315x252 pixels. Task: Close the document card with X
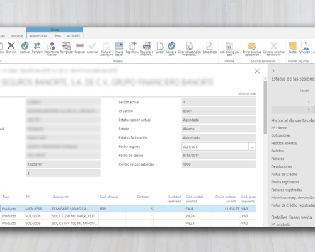257,71
